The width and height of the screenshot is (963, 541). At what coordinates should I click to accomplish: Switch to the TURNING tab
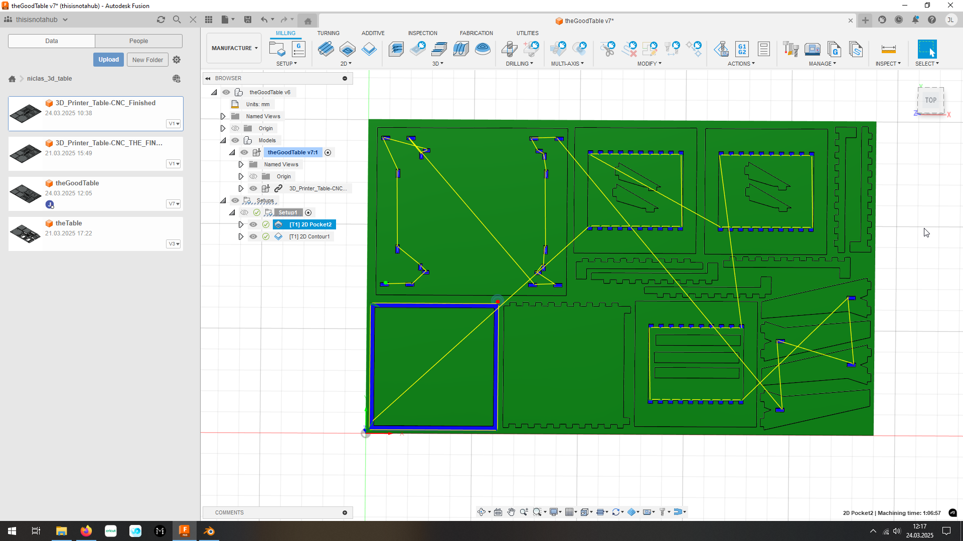point(328,33)
